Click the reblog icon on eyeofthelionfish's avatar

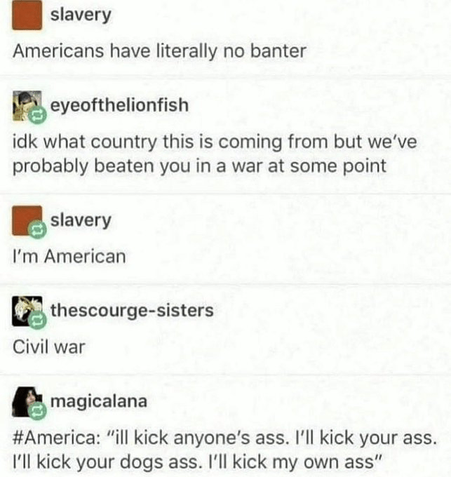point(37,116)
